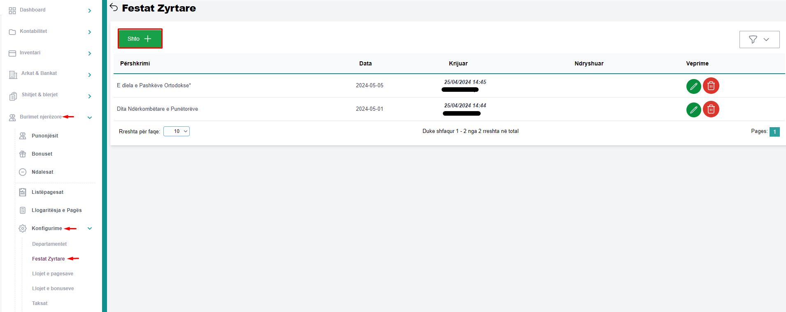Go to page 1 in pagination
This screenshot has width=786, height=312.
(x=774, y=132)
